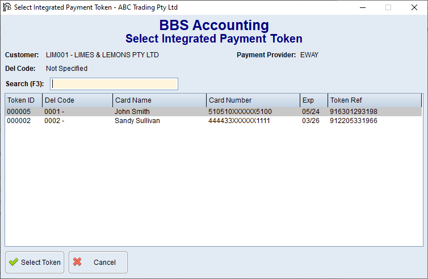428x279 pixels.
Task: Click expiry date 03/26 cell
Action: [310, 121]
